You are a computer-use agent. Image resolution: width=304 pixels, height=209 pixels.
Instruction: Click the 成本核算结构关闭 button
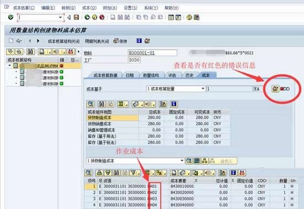point(63,41)
